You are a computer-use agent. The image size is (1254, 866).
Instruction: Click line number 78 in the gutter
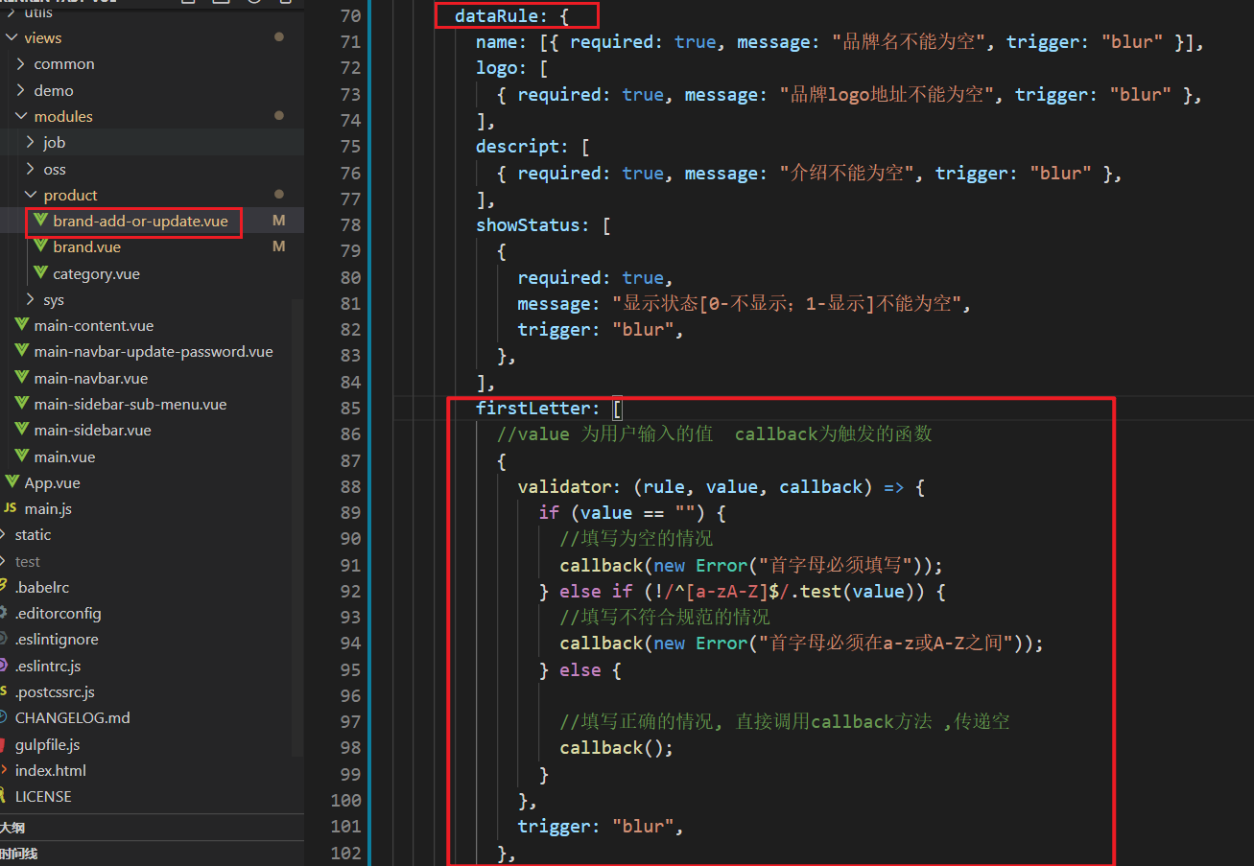[350, 225]
